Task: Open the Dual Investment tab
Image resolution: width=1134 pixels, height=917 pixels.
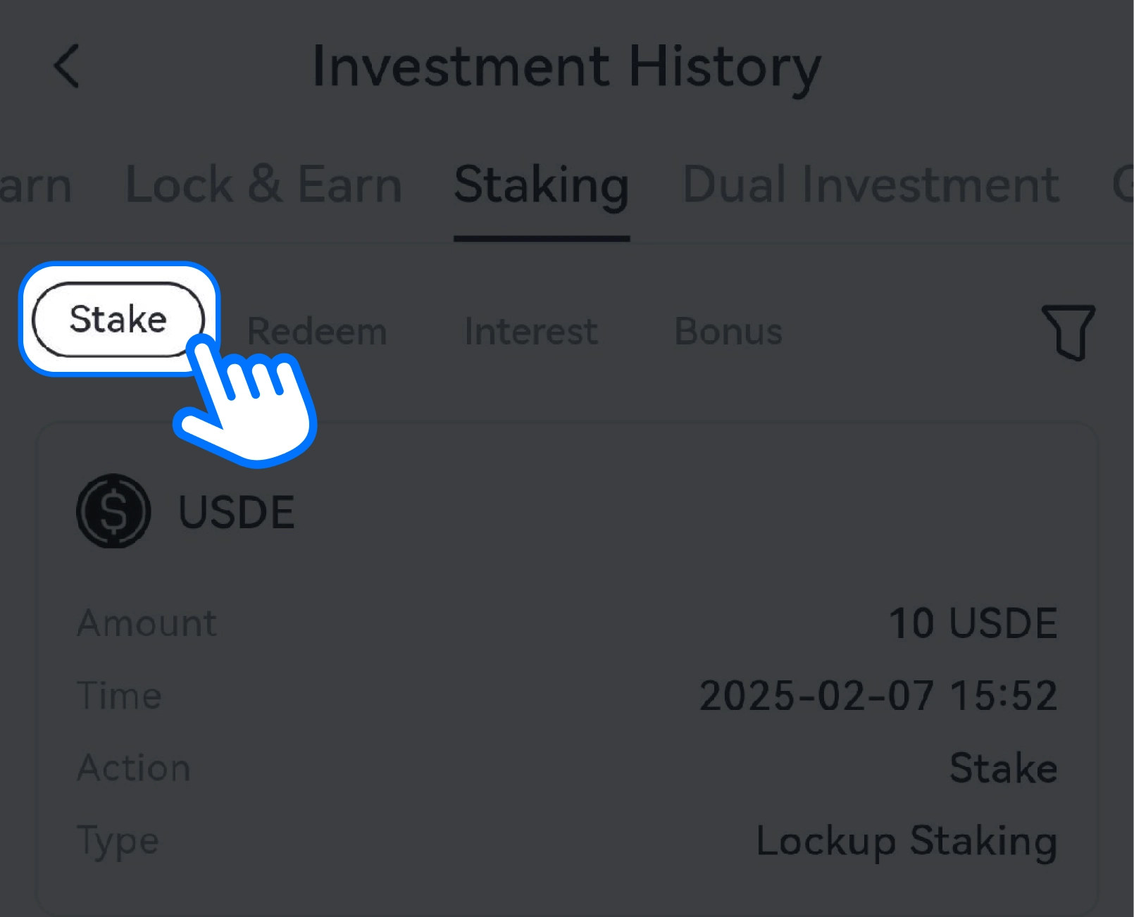Action: (871, 185)
